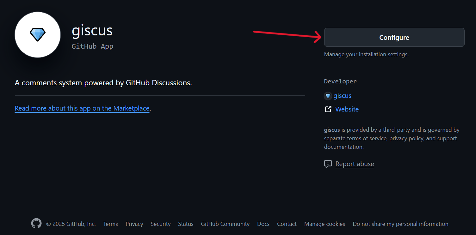Click the large giscus diamond app logo

click(x=38, y=35)
